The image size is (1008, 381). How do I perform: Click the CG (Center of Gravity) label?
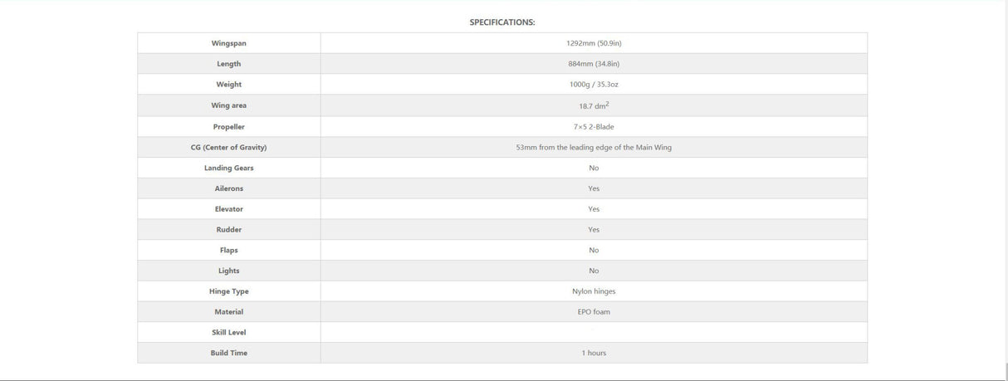point(228,147)
